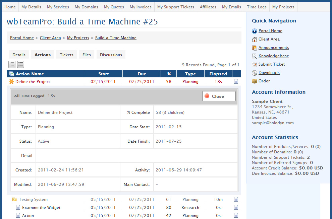Collapse Define the Project star item

(x=11, y=81)
